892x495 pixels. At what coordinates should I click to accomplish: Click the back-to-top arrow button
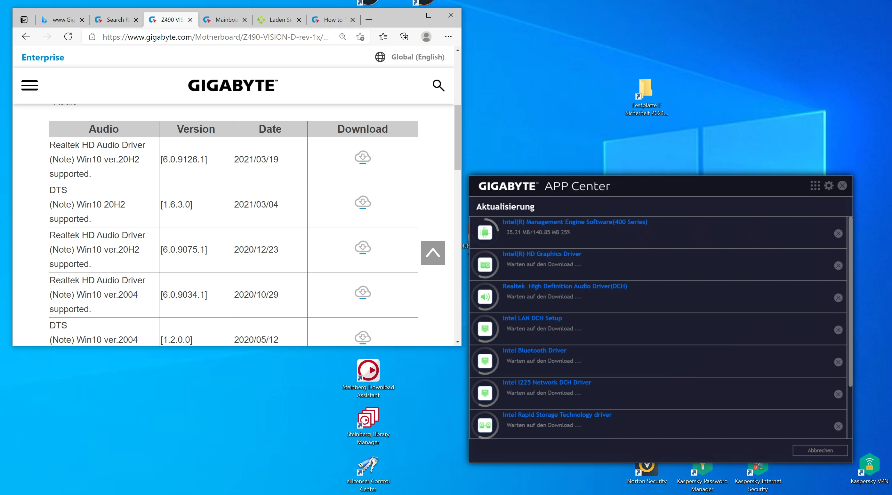click(432, 253)
